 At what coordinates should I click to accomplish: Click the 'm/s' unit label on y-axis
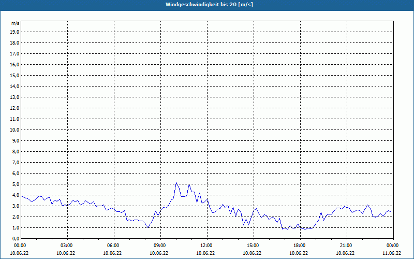pyautogui.click(x=16, y=23)
